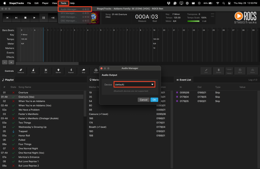Select the Cut control tool
This screenshot has width=260, height=169.
(x=46, y=71)
